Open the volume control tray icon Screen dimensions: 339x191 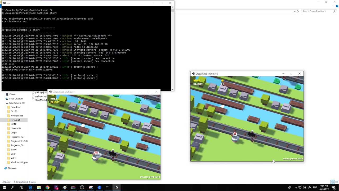point(304,188)
